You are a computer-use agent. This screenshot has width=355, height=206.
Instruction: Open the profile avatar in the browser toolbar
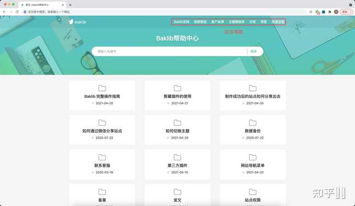pos(336,12)
